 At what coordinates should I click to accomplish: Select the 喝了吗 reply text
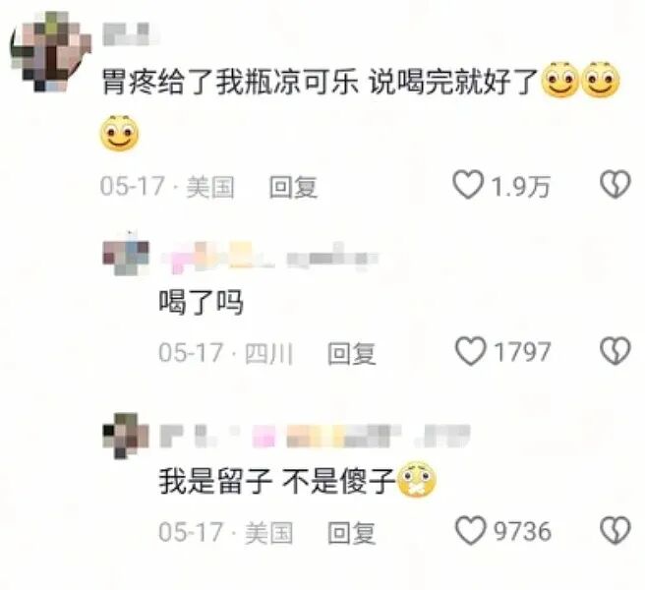pyautogui.click(x=202, y=303)
